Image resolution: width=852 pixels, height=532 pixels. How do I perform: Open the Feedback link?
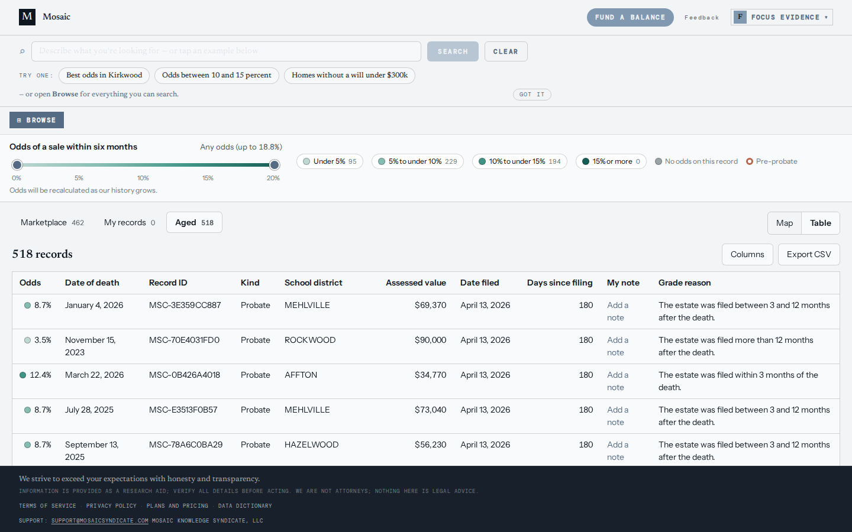(x=702, y=18)
